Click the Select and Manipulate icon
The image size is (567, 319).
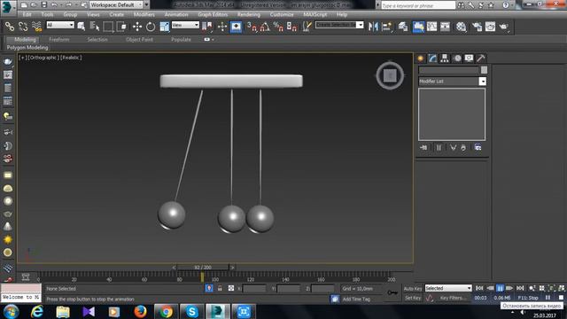[x=222, y=27]
